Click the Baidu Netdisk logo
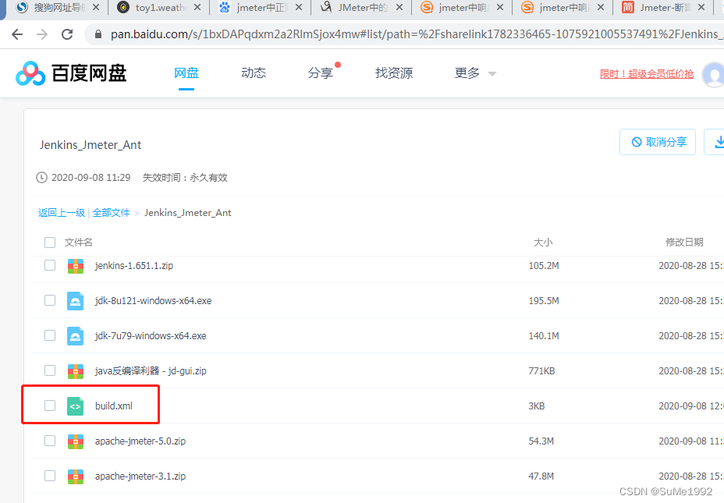Viewport: 724px width, 503px height. click(71, 73)
